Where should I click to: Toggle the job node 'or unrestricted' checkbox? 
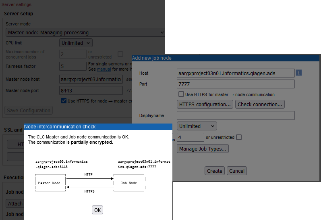coord(239,137)
